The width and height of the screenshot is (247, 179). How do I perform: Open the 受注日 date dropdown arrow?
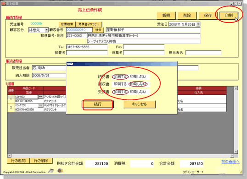click(198, 24)
